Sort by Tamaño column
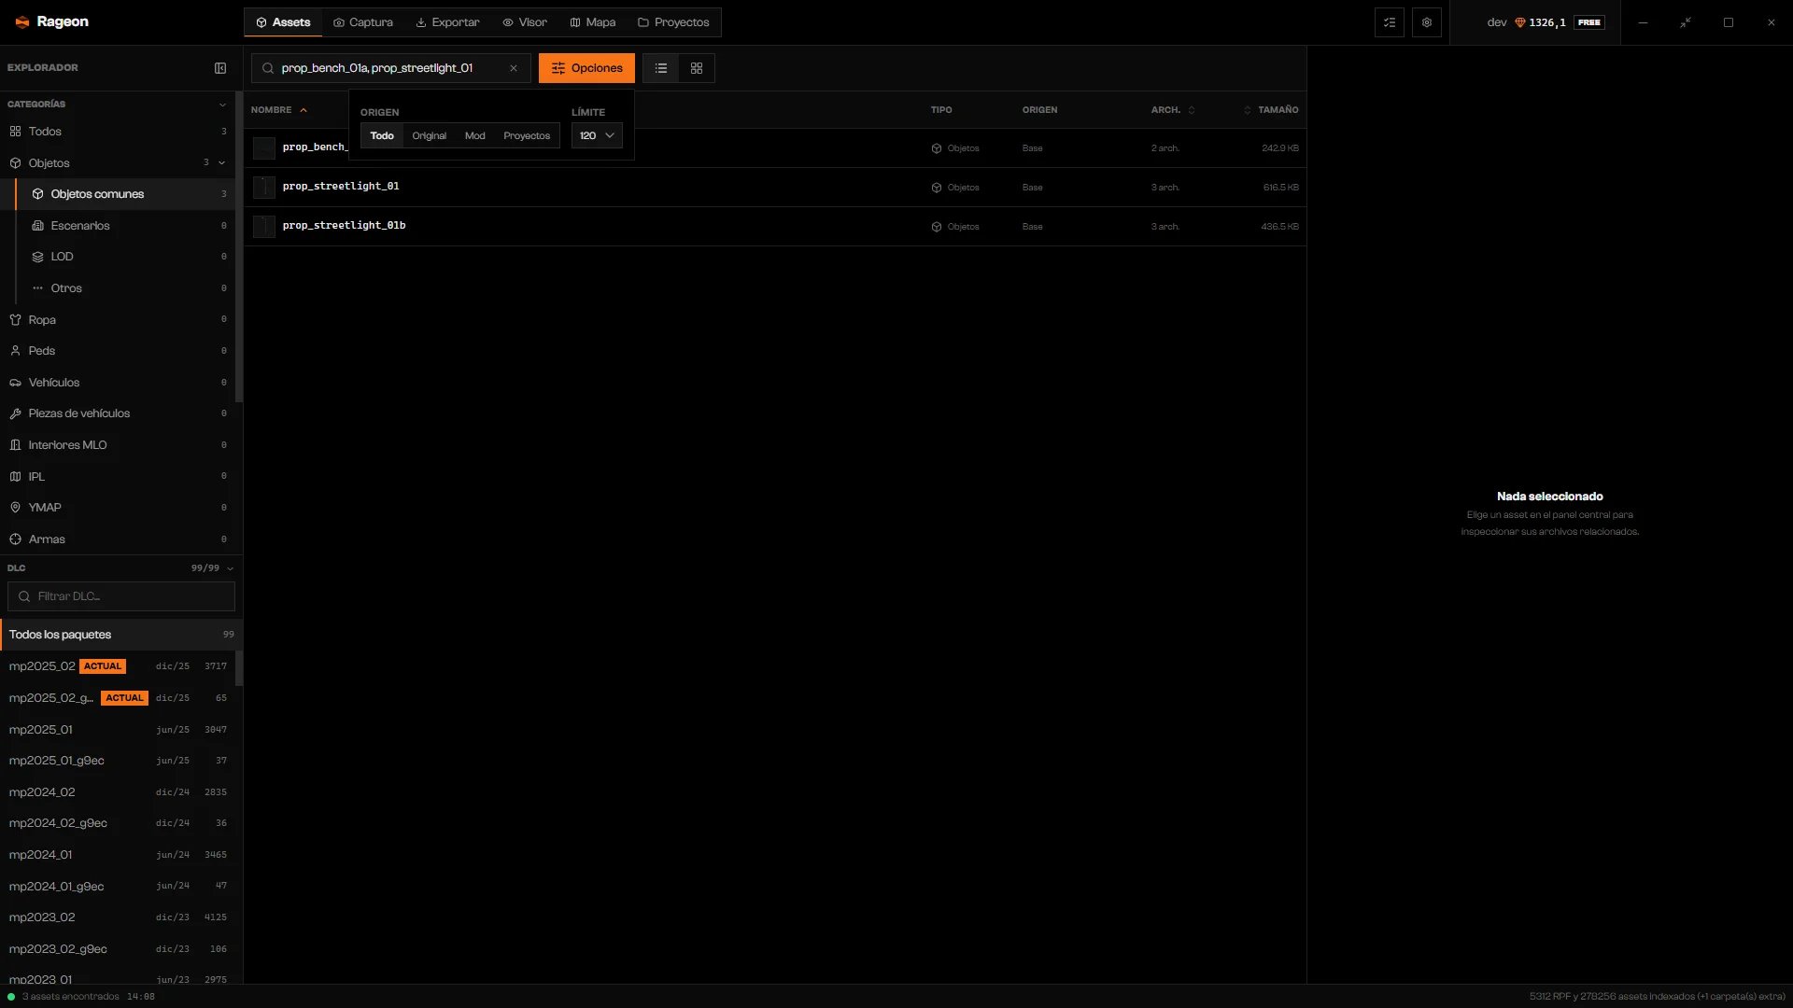1793x1008 pixels. coord(1271,110)
